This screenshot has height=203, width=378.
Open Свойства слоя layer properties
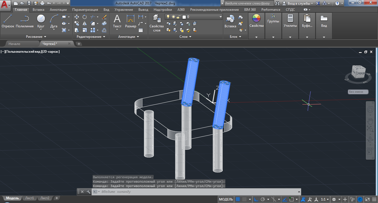tap(157, 23)
